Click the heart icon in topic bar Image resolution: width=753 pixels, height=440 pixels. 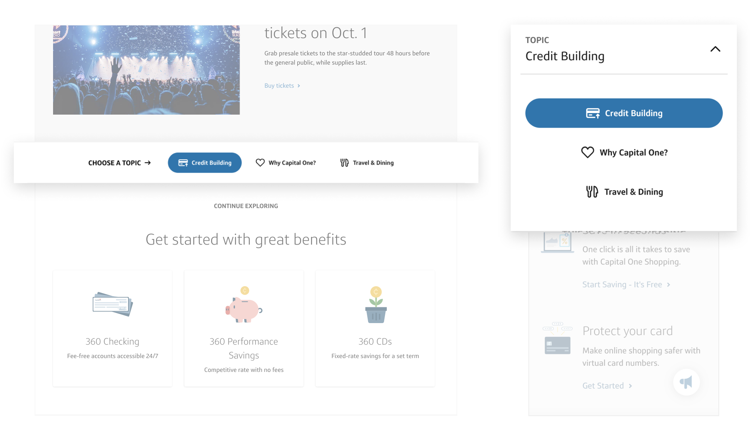260,163
